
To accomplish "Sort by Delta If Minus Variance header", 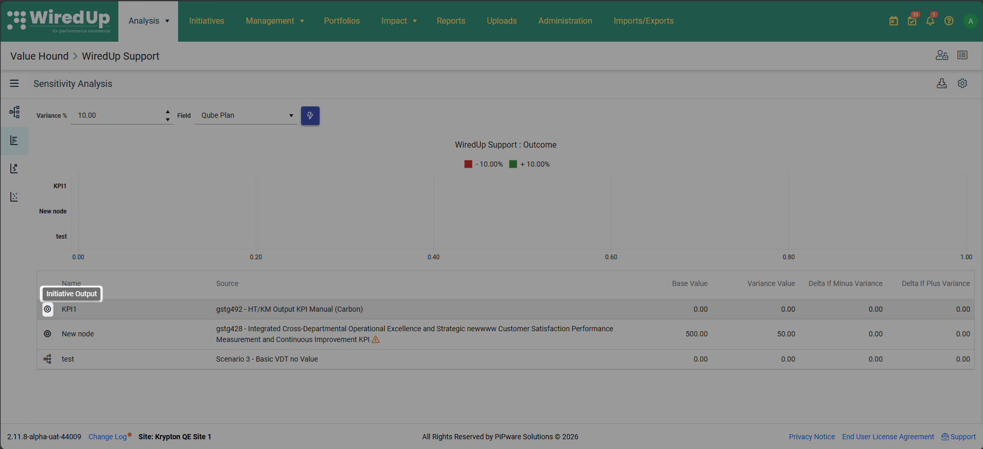I will [845, 283].
